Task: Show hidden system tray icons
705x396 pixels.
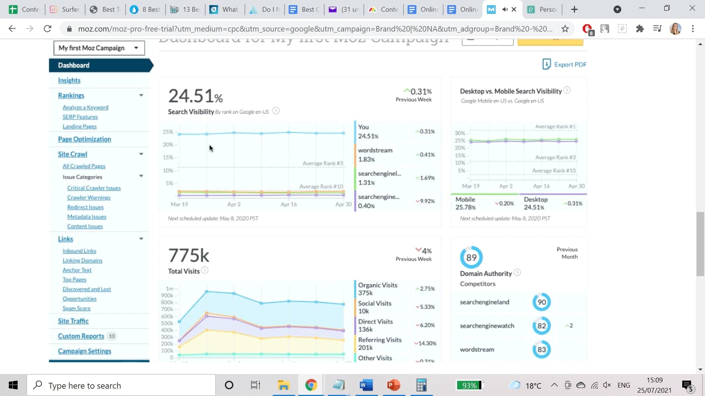Action: [554, 385]
